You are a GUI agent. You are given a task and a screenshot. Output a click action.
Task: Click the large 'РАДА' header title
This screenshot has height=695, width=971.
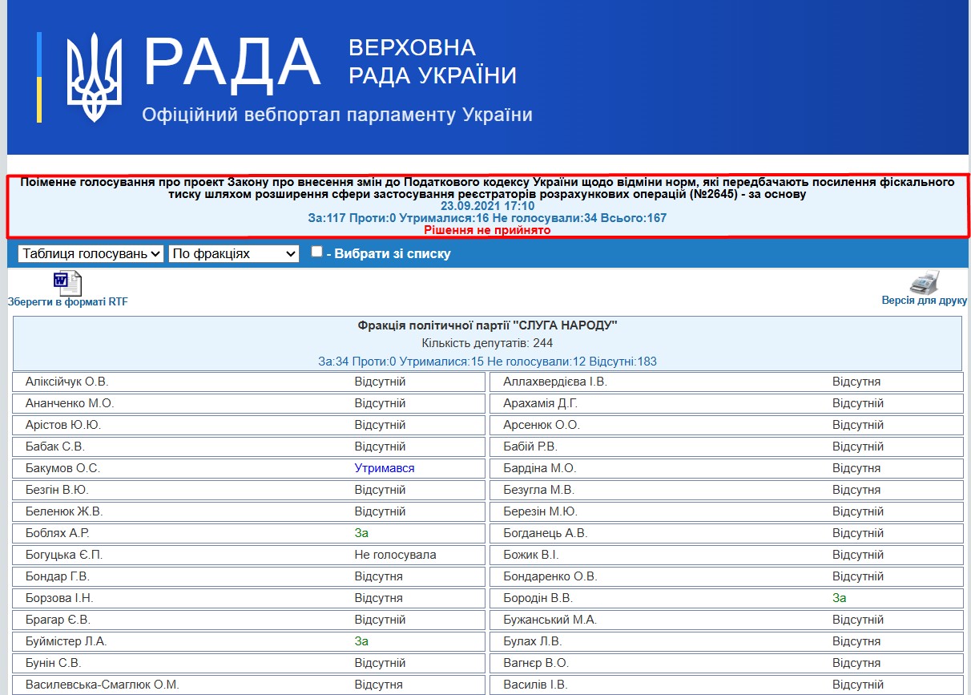tap(232, 63)
